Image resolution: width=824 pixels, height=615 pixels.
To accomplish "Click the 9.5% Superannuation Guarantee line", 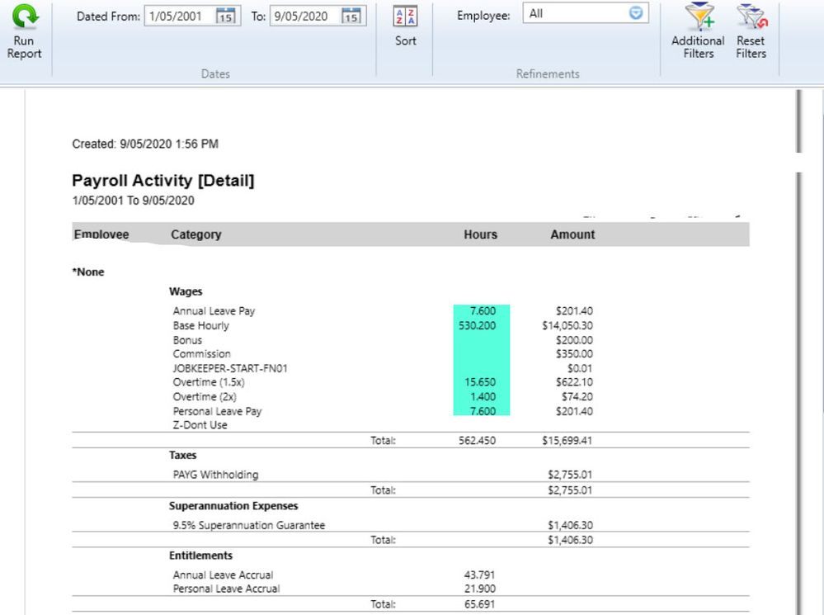I will coord(248,525).
